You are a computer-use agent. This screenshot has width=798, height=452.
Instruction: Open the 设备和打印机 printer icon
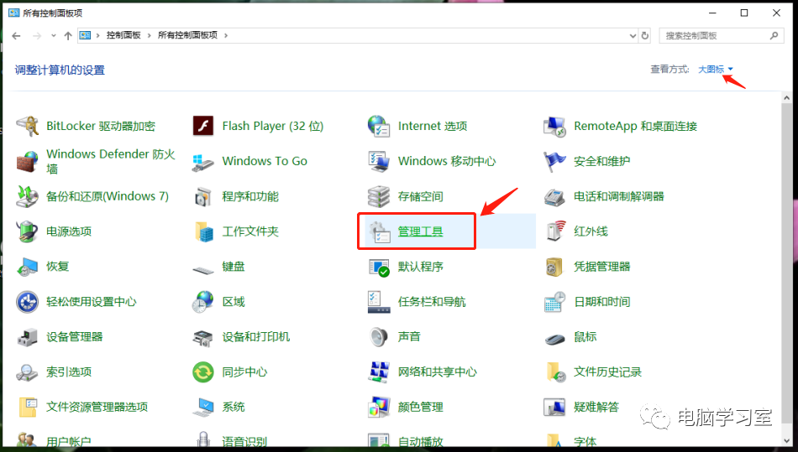coord(203,338)
